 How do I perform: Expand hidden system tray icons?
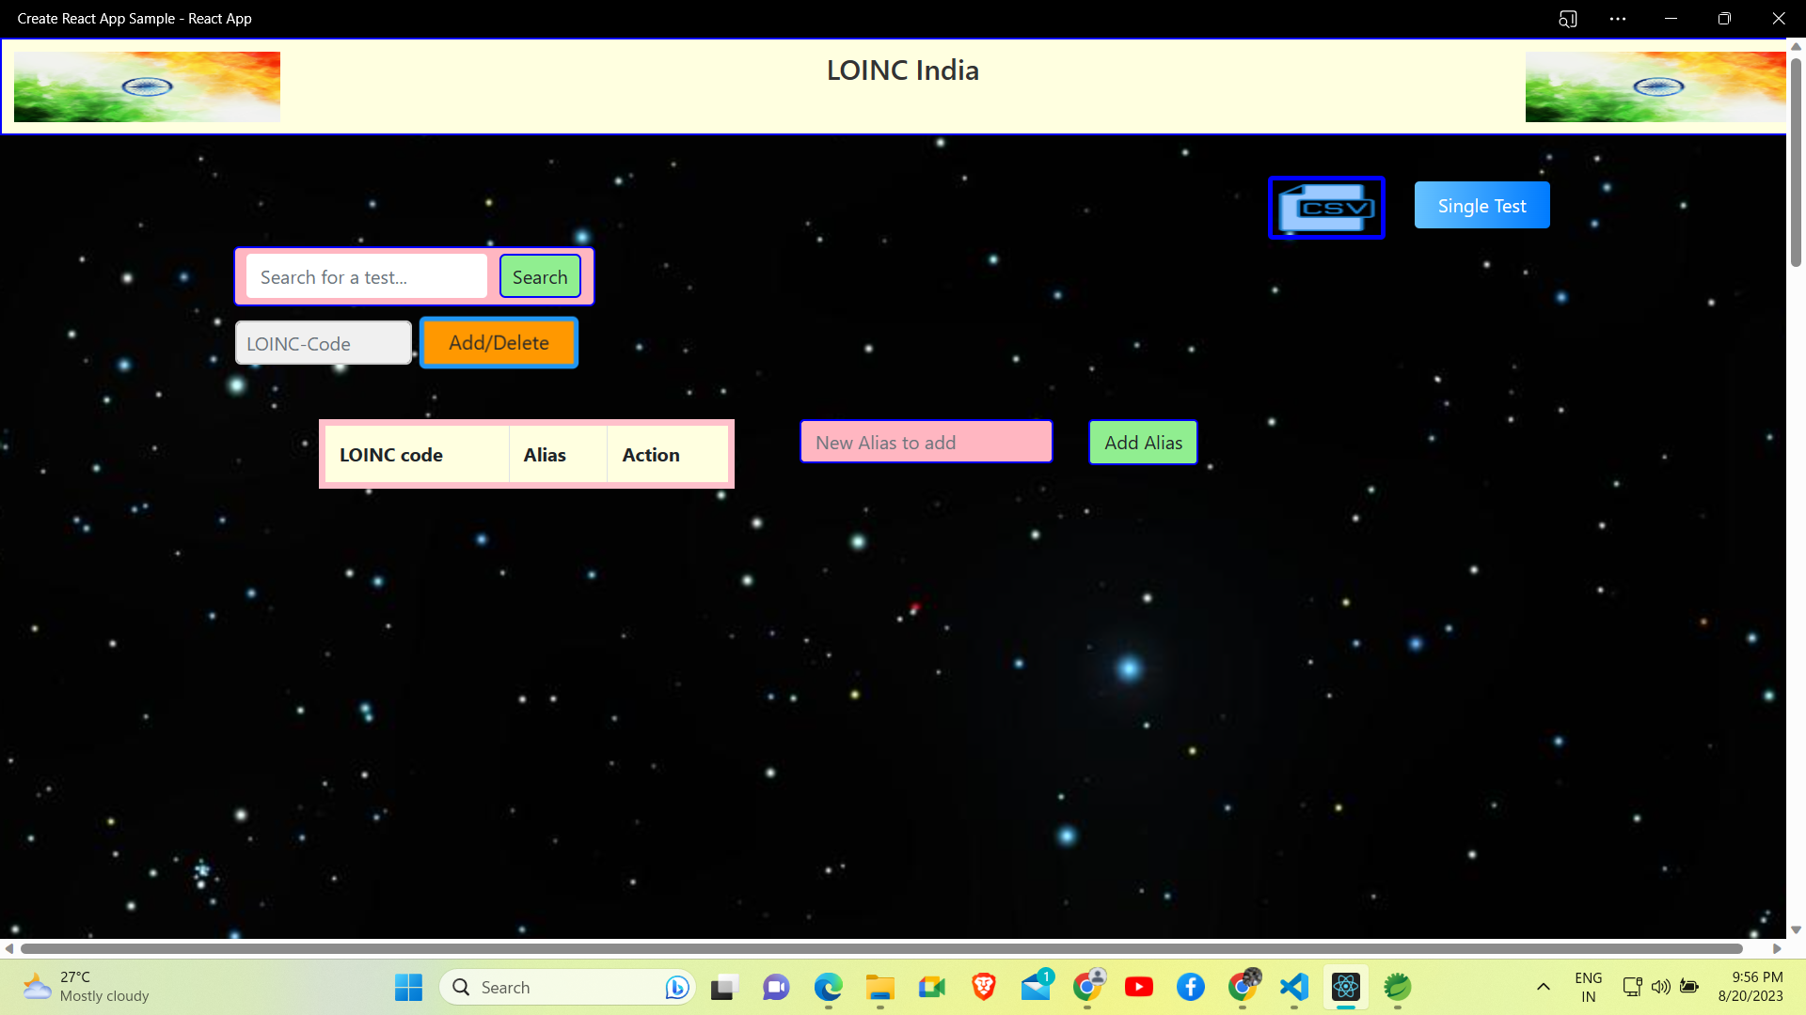[x=1544, y=988]
